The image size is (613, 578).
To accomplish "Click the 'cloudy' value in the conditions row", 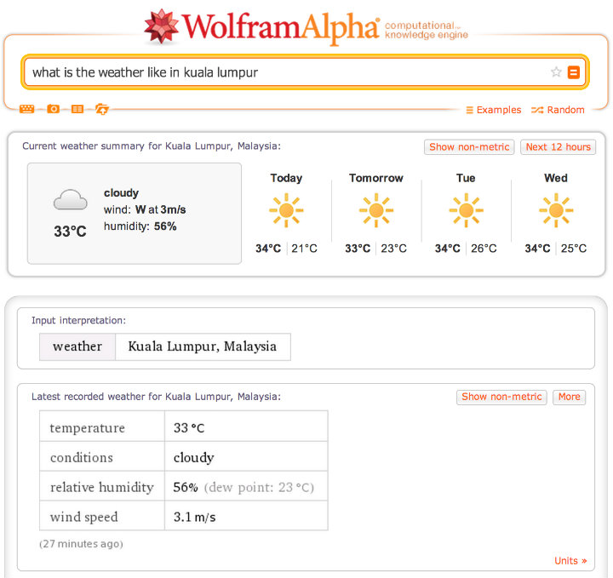I will coord(193,458).
